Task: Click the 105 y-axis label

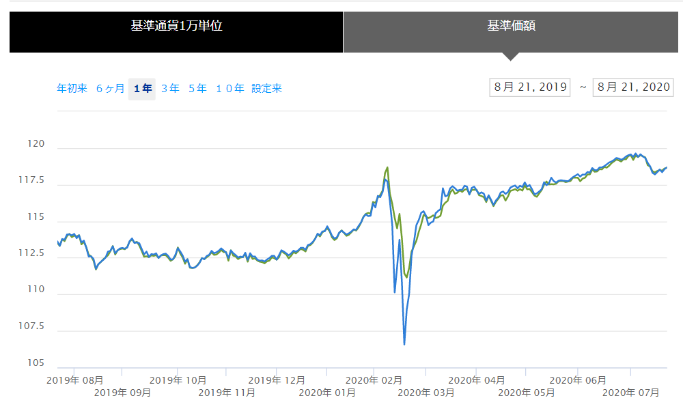Action: [36, 363]
